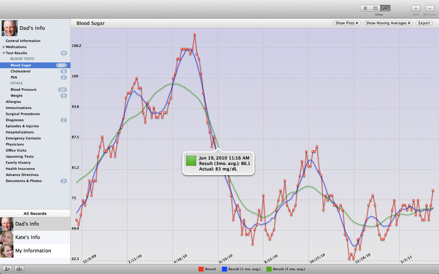Viewport: 439px width, 274px height.
Task: Select the graph view mode
Action: [386, 8]
